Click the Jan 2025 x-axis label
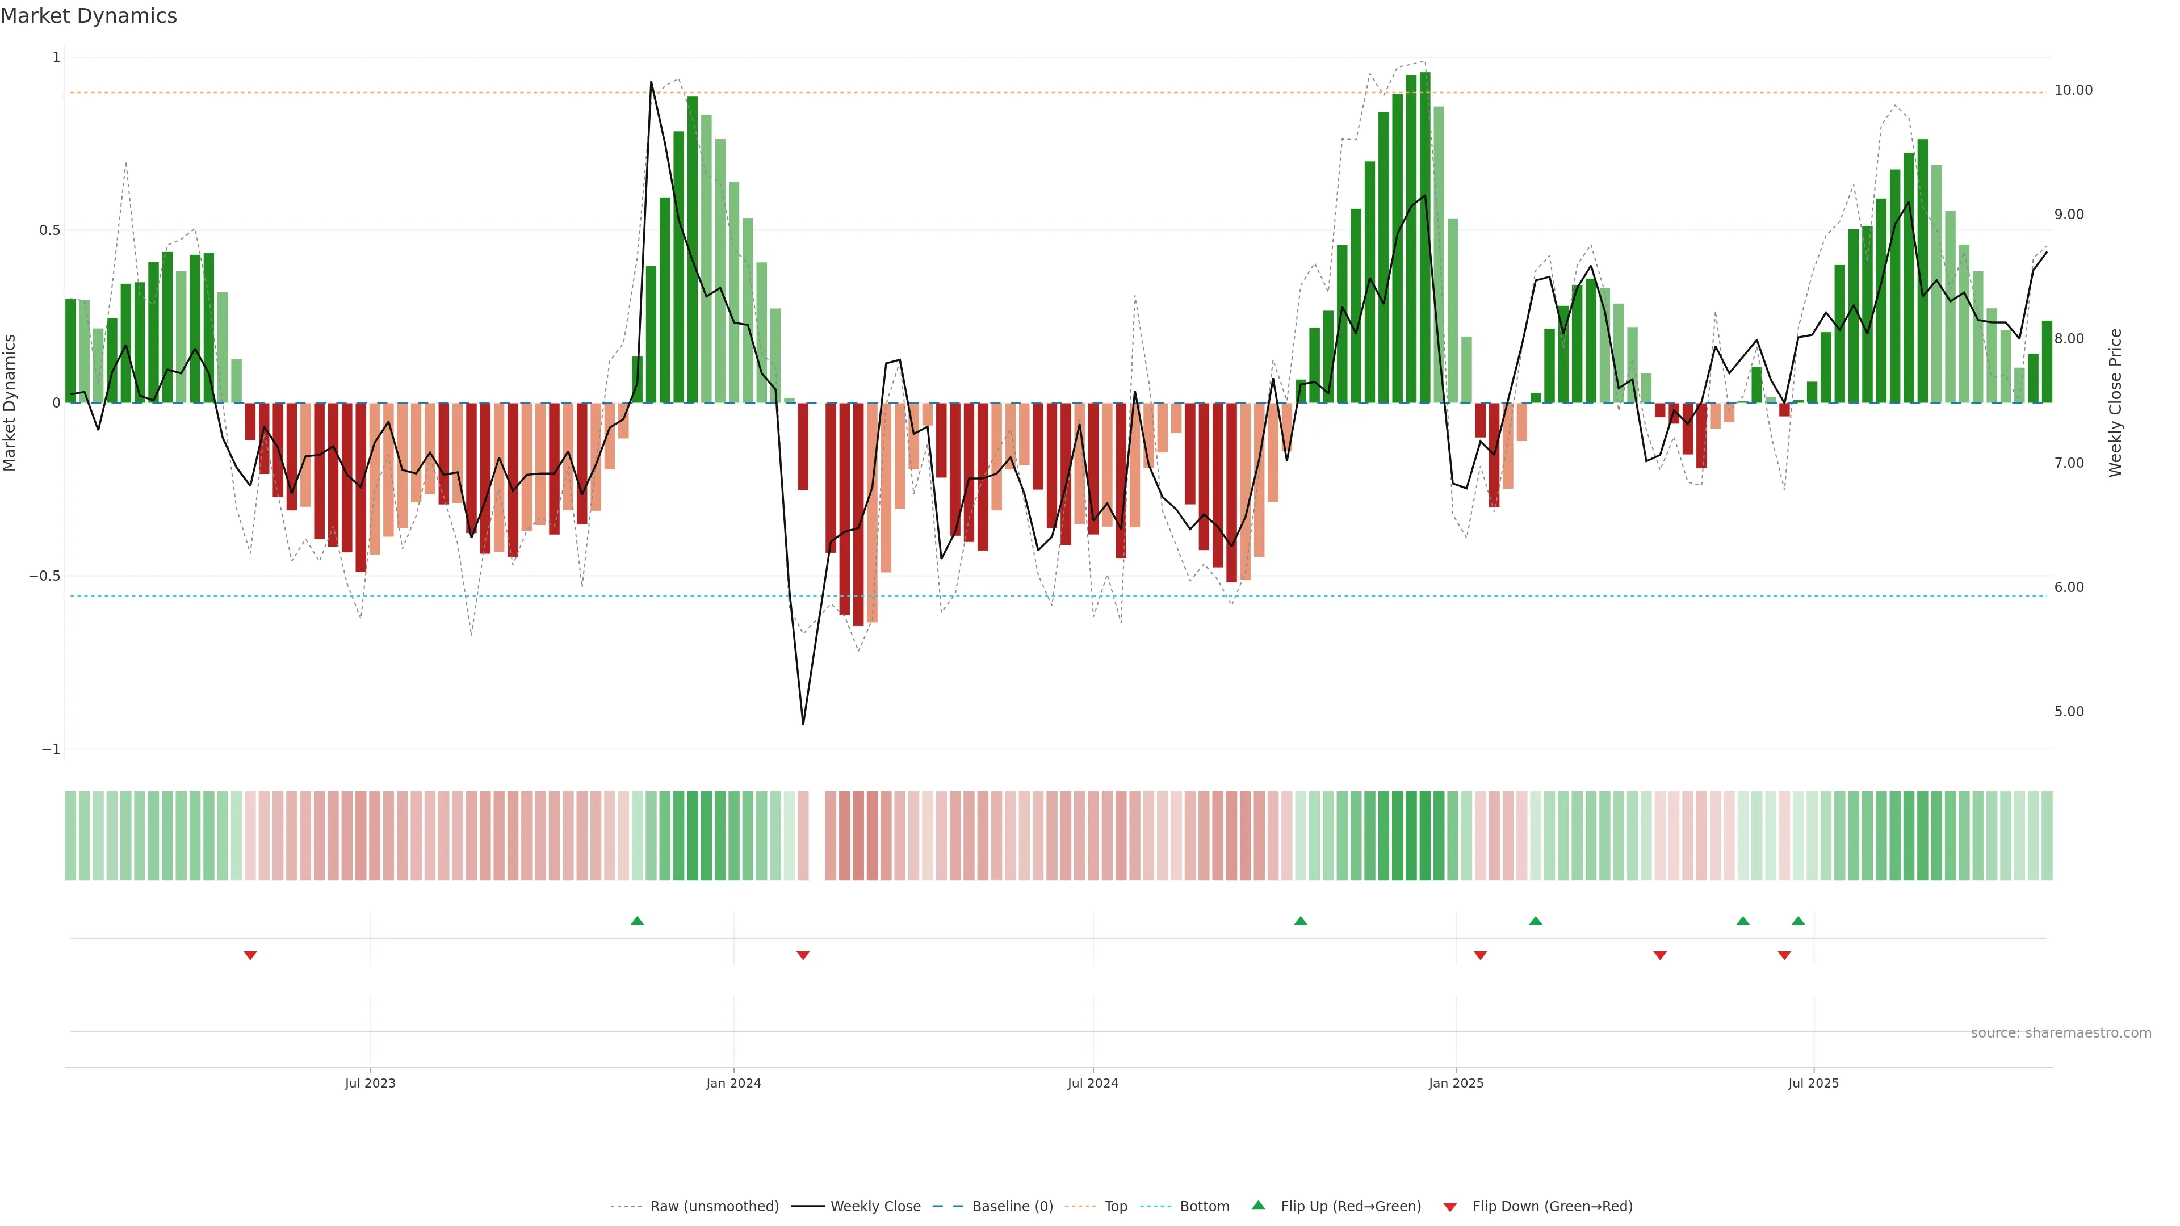 click(1456, 1083)
